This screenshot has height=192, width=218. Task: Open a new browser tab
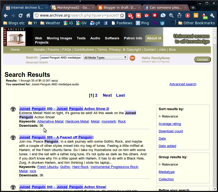(x=193, y=8)
